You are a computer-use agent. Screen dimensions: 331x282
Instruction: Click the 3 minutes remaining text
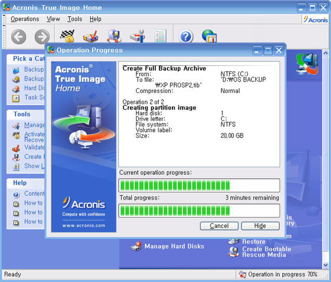[x=252, y=198]
